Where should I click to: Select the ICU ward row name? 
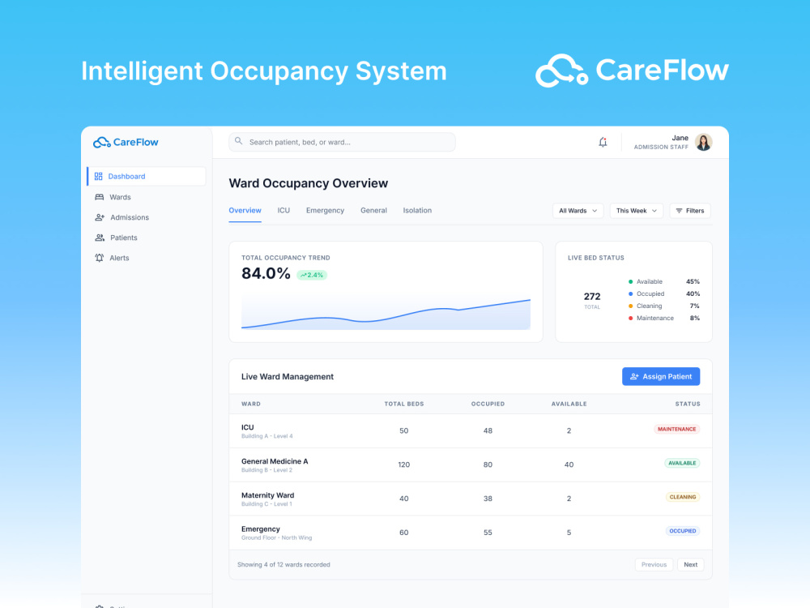pyautogui.click(x=247, y=427)
